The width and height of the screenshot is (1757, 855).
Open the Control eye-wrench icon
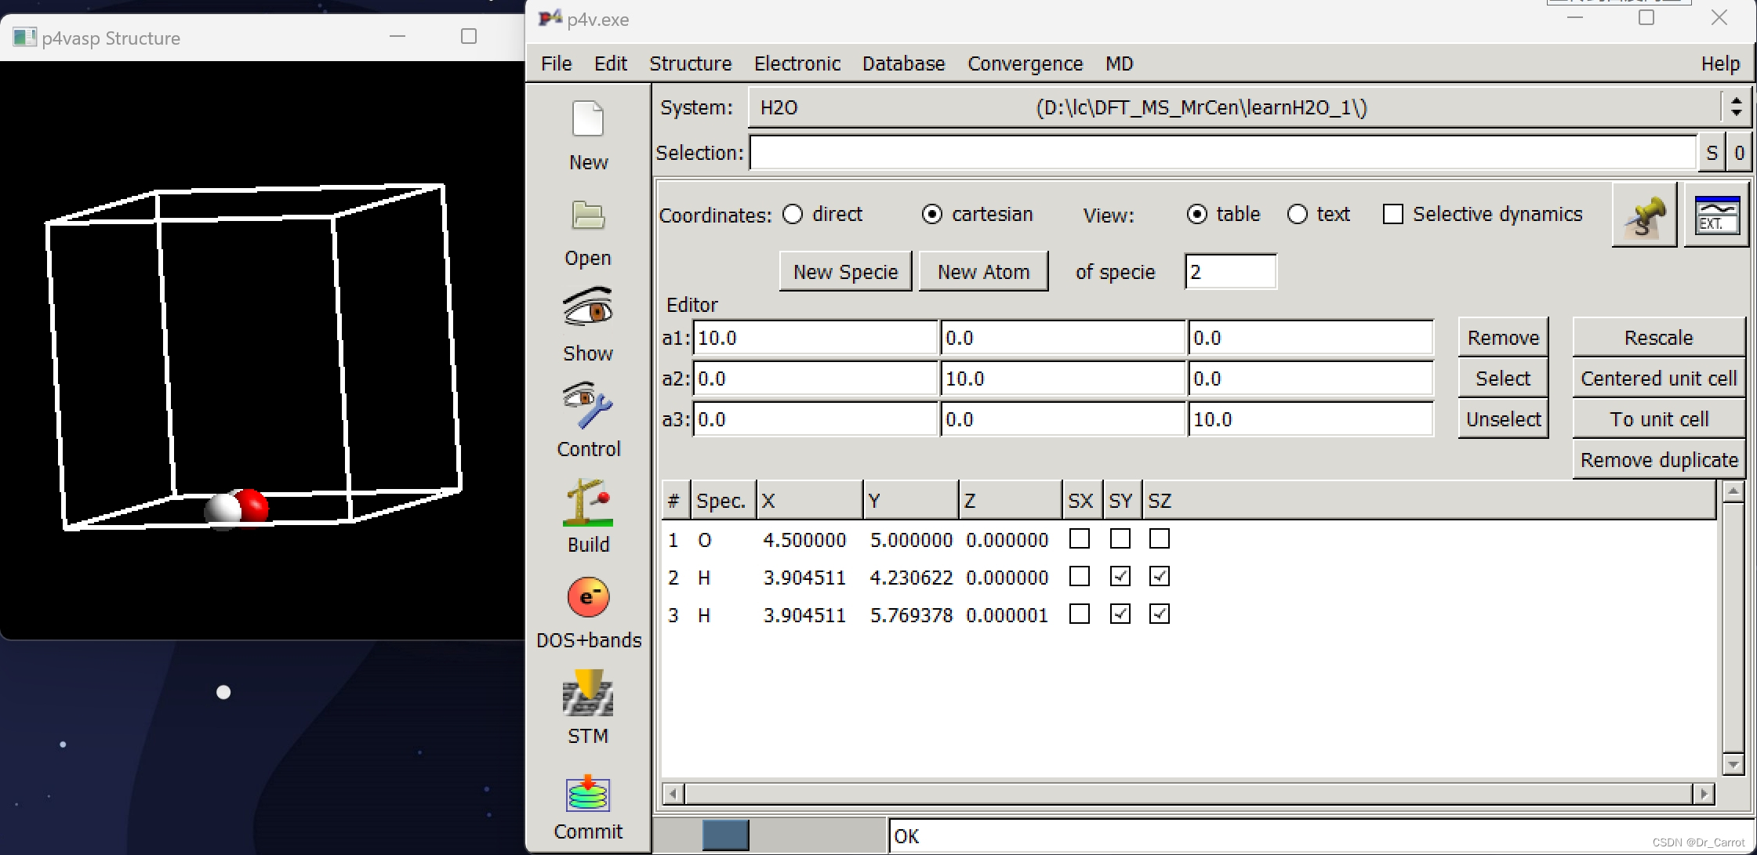(588, 405)
